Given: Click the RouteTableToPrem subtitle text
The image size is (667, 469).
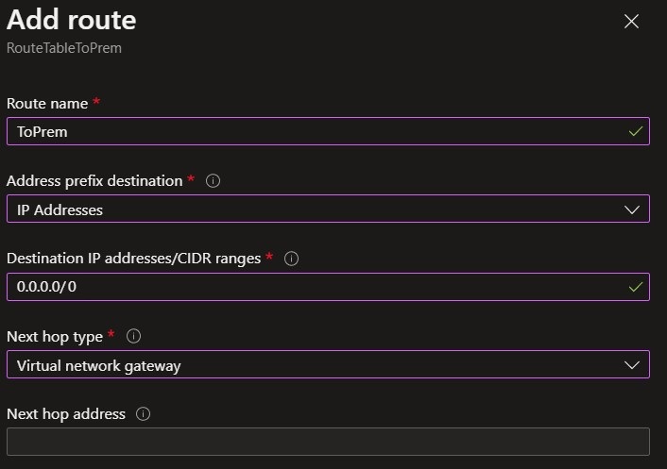Looking at the screenshot, I should (63, 47).
